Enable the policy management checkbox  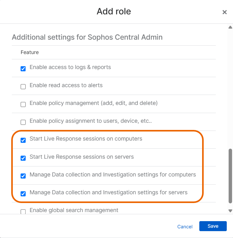(23, 104)
